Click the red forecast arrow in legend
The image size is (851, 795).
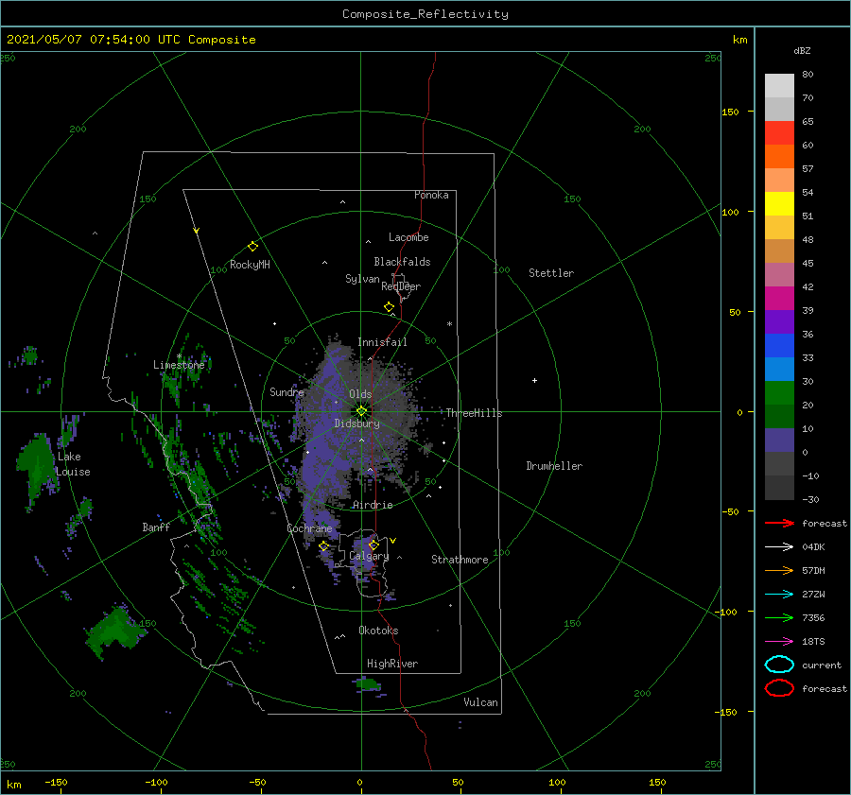coord(779,523)
